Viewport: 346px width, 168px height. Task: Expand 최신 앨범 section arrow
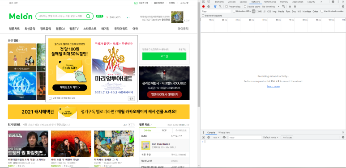[x=19, y=41]
